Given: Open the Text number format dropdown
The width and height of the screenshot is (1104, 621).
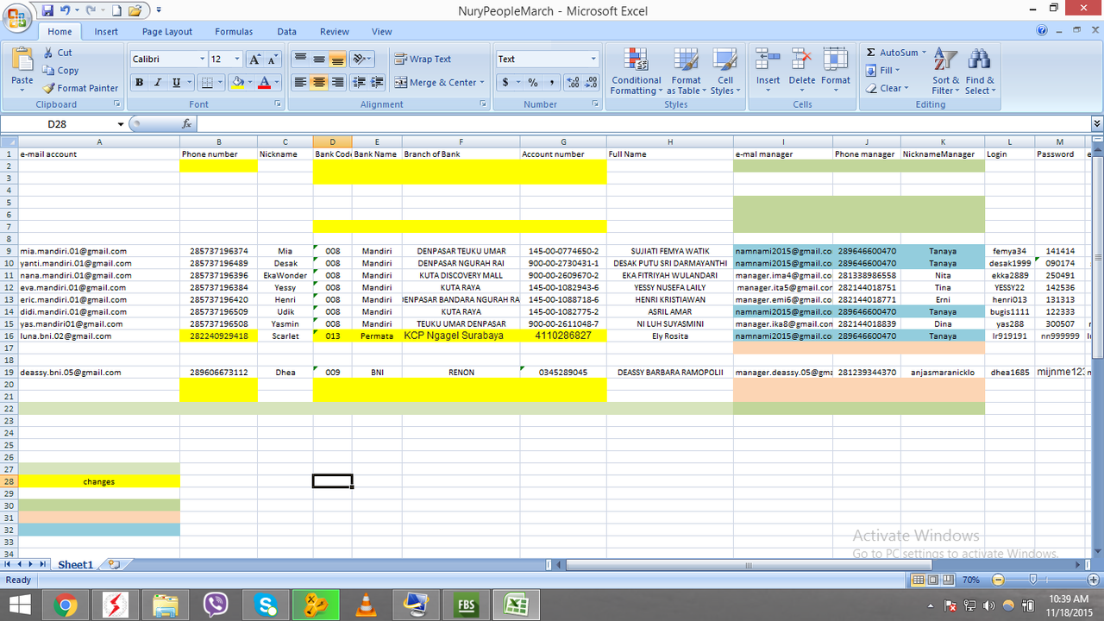Looking at the screenshot, I should [593, 60].
